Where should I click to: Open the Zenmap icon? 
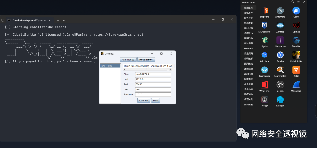tap(280, 25)
